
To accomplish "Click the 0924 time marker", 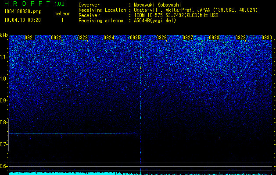I will coord(109,38).
